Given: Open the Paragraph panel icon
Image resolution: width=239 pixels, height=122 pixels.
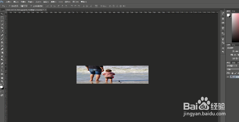Looking at the screenshot, I should coord(223,52).
